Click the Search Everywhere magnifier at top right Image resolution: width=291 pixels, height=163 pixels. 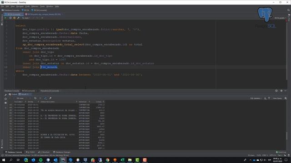click(288, 10)
